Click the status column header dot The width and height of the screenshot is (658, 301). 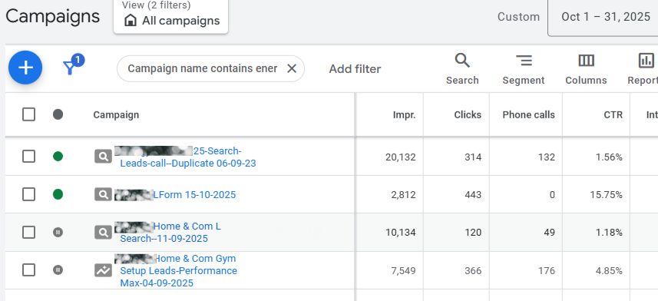(x=58, y=114)
